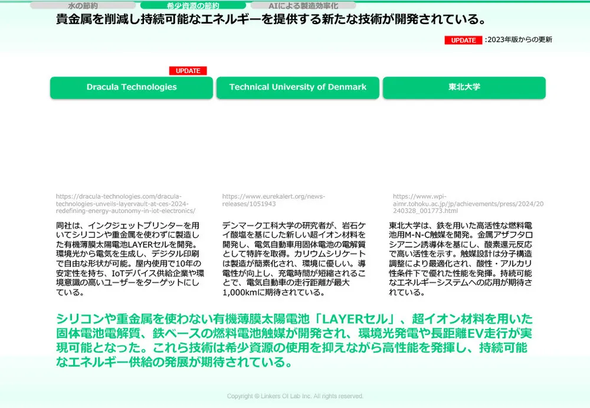Select the 希少資源の節約 tab
The width and height of the screenshot is (590, 408).
193,5
